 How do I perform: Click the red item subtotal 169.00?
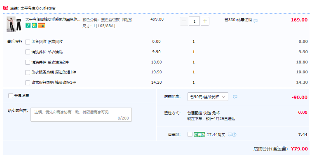click(x=299, y=20)
